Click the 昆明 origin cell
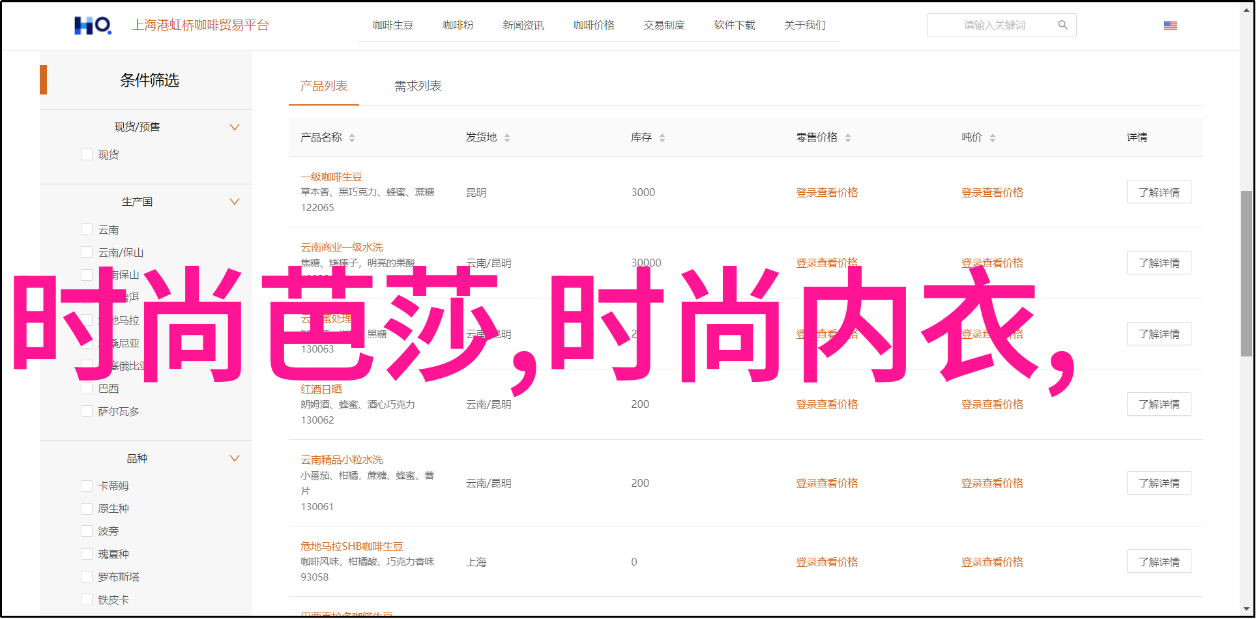Image resolution: width=1256 pixels, height=619 pixels. 476,193
